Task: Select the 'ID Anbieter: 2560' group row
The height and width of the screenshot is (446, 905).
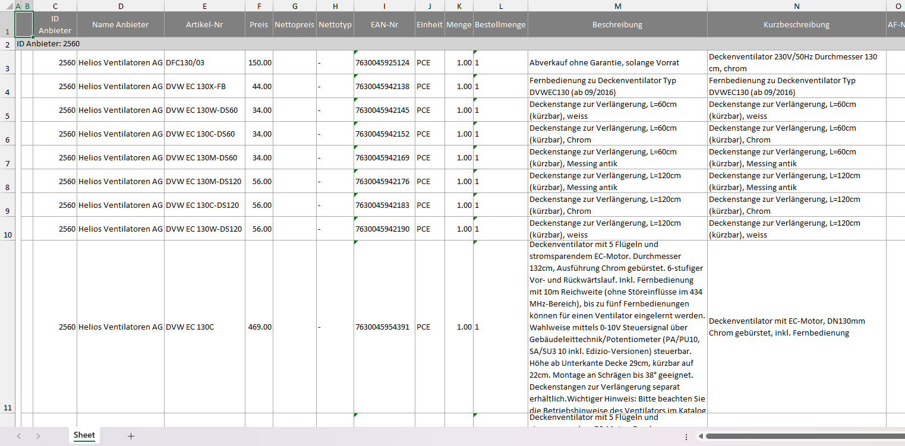Action: click(459, 44)
